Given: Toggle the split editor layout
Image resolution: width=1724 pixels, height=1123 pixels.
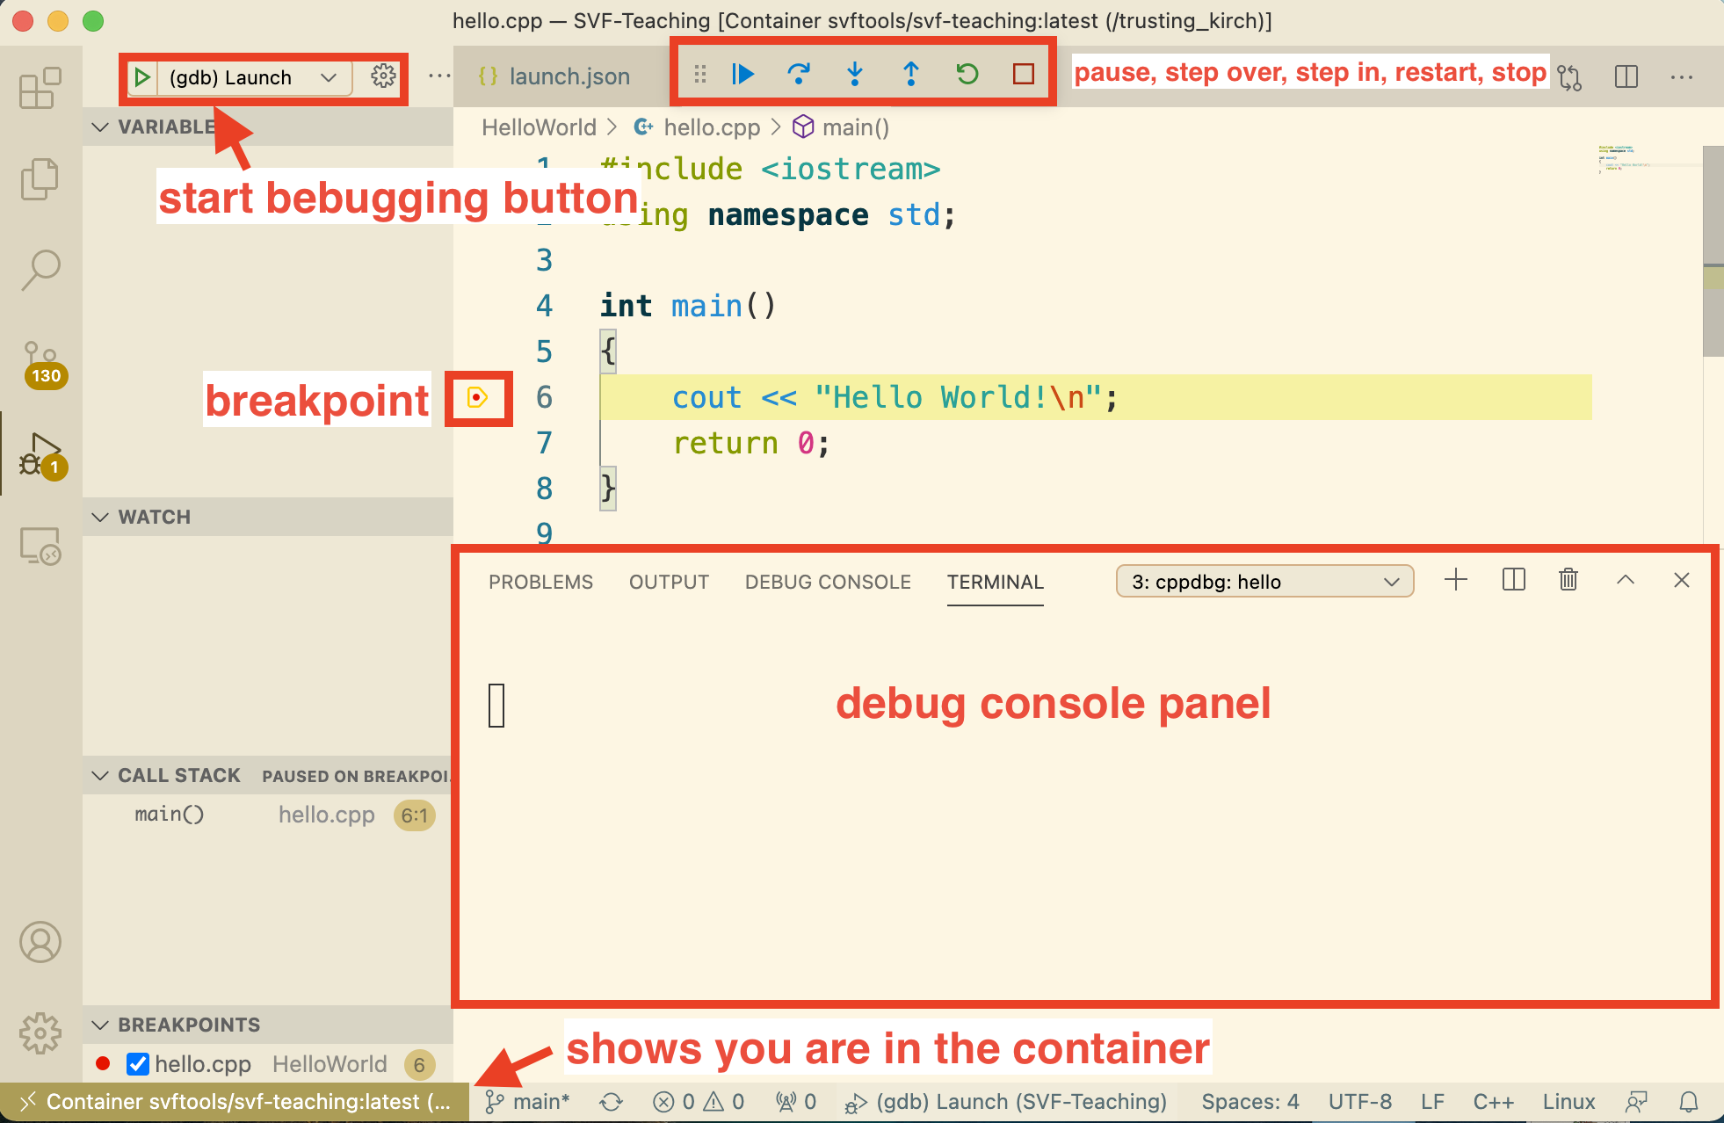Looking at the screenshot, I should [x=1626, y=76].
